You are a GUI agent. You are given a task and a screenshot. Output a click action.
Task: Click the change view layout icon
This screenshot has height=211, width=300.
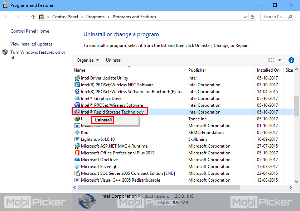[x=271, y=60]
